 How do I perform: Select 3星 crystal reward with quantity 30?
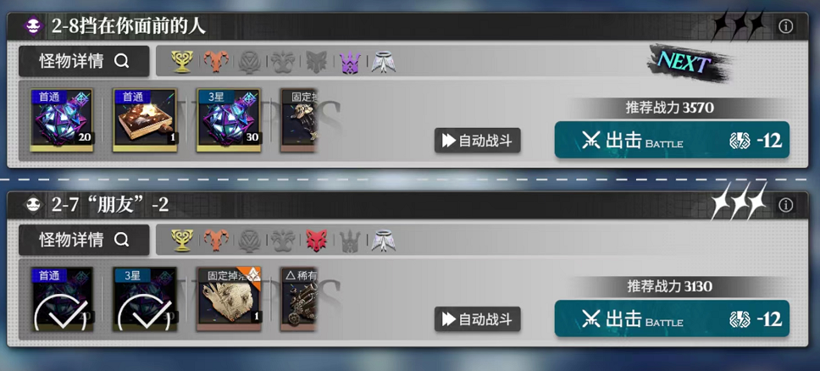229,120
